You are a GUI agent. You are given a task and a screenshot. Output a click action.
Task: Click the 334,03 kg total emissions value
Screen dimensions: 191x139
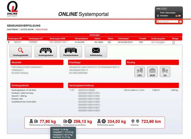(117, 121)
